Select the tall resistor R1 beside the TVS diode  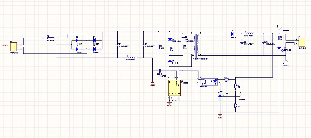159,47
